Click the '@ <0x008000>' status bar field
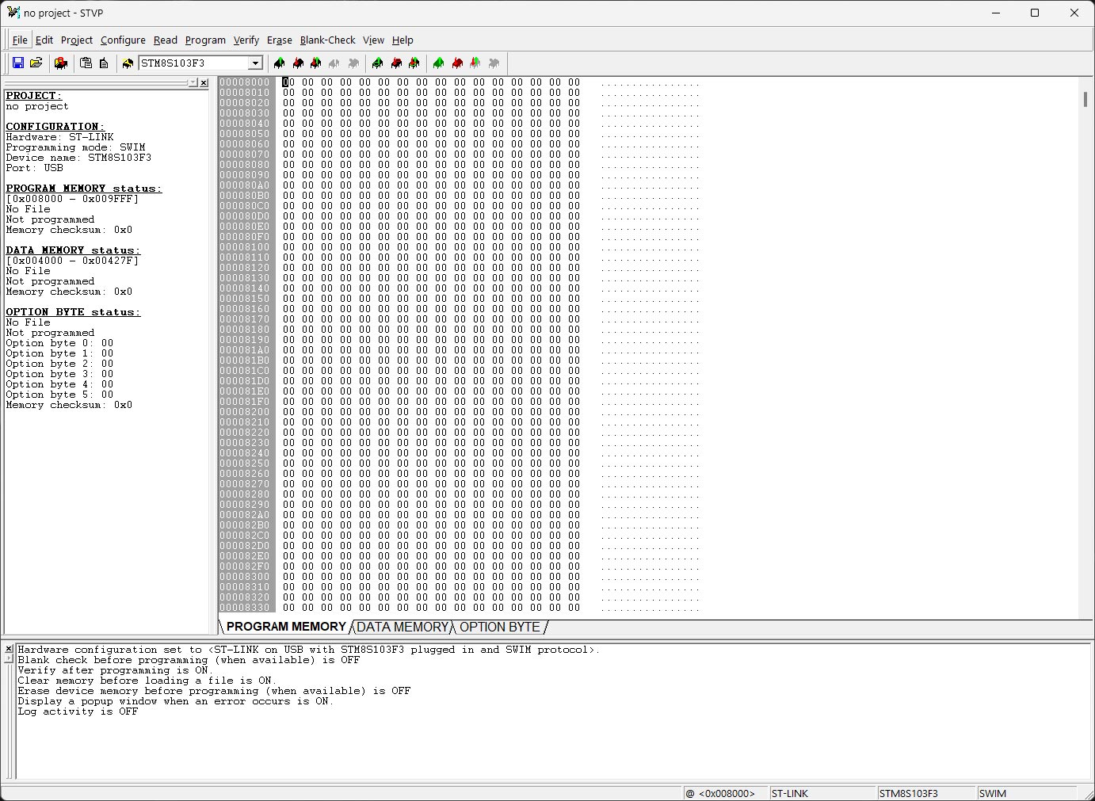1095x801 pixels. tap(725, 793)
